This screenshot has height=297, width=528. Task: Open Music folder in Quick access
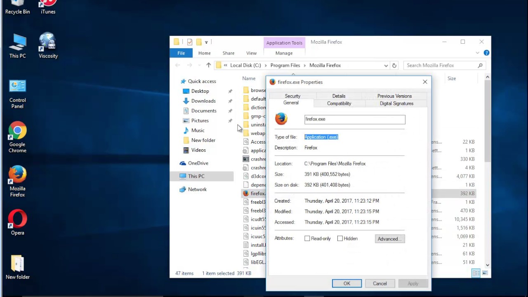198,130
